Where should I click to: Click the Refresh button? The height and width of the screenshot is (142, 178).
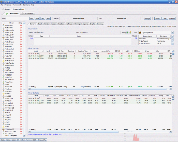(172, 19)
